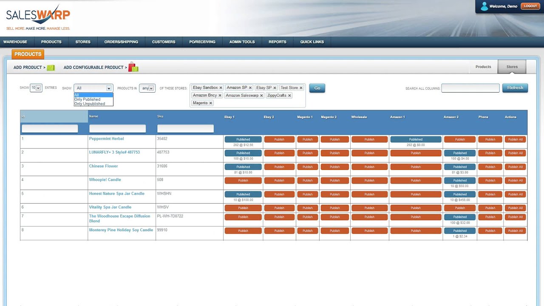This screenshot has height=306, width=544.
Task: Click Published under Ebay 1 for Peppermint Herbal
Action: pos(243,139)
